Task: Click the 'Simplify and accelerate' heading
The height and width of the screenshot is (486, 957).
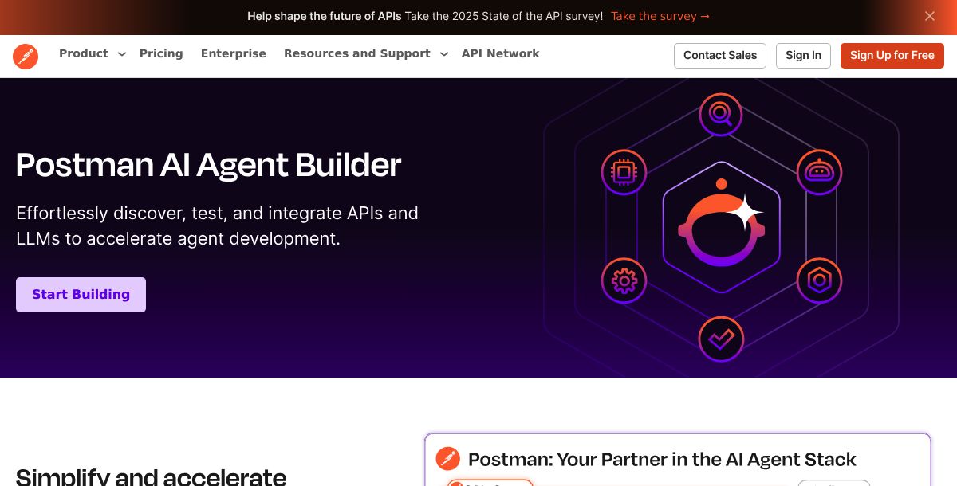Action: point(151,476)
